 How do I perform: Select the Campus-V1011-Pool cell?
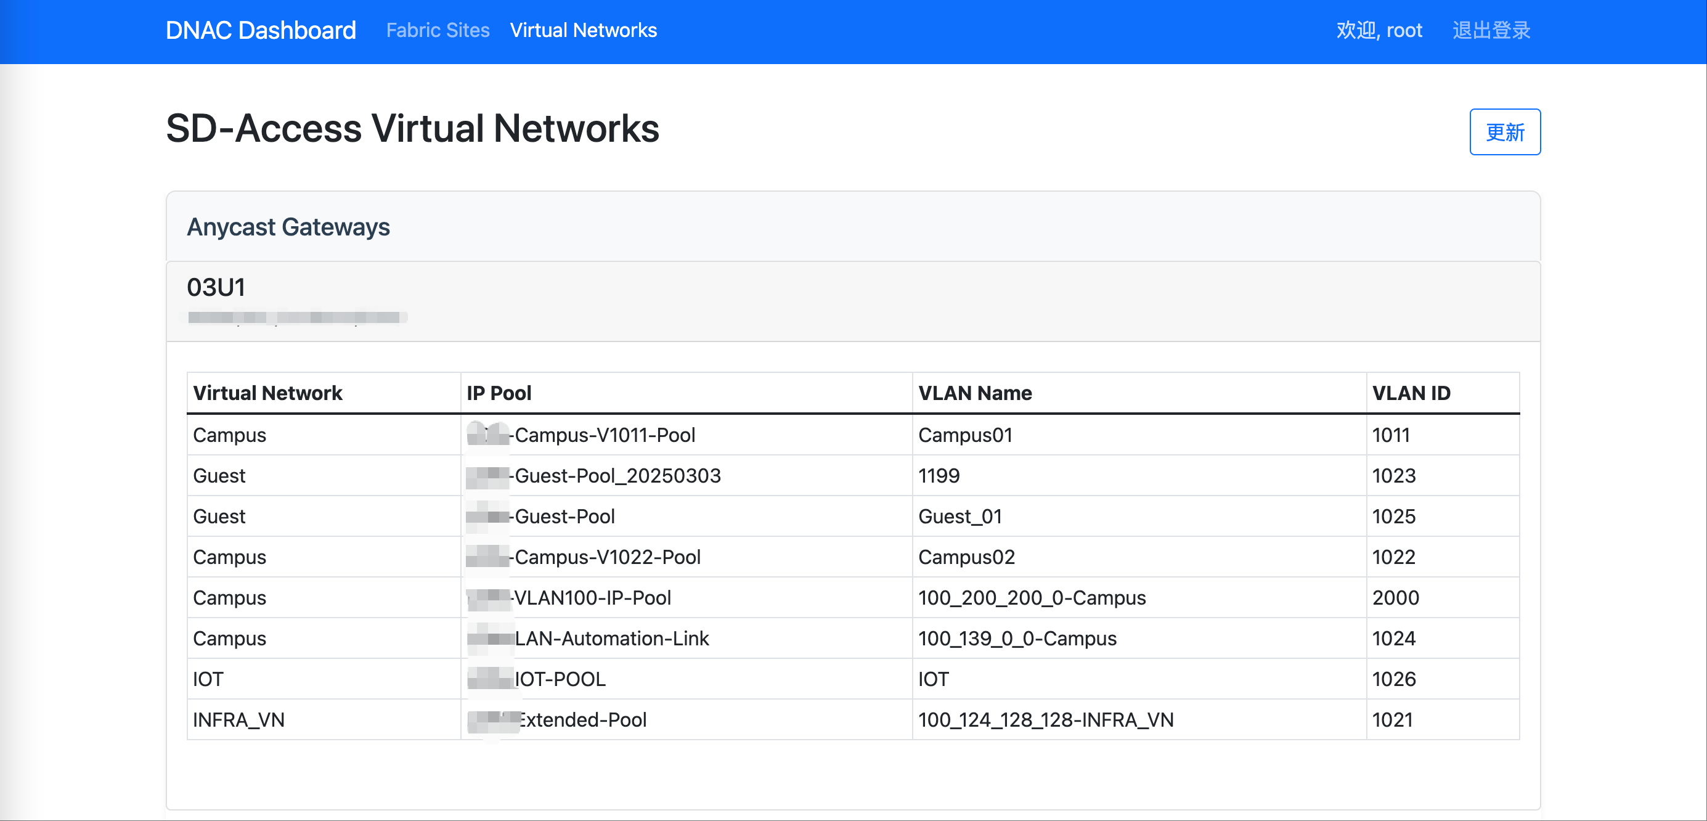686,435
